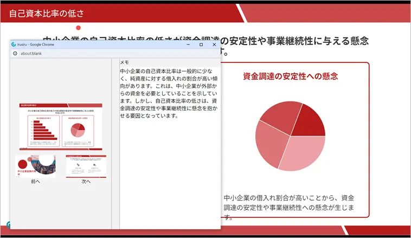Click the メモ heading
Viewport: 411px width, 238px height.
point(124,62)
